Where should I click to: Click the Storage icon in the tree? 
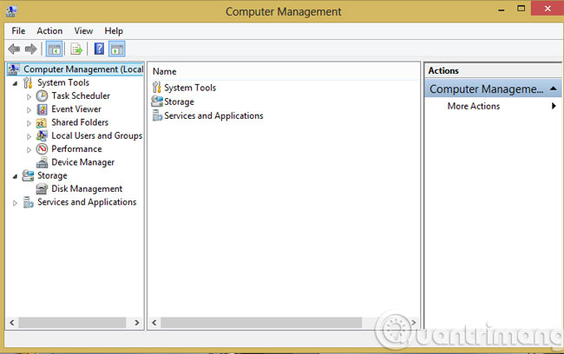pos(28,175)
